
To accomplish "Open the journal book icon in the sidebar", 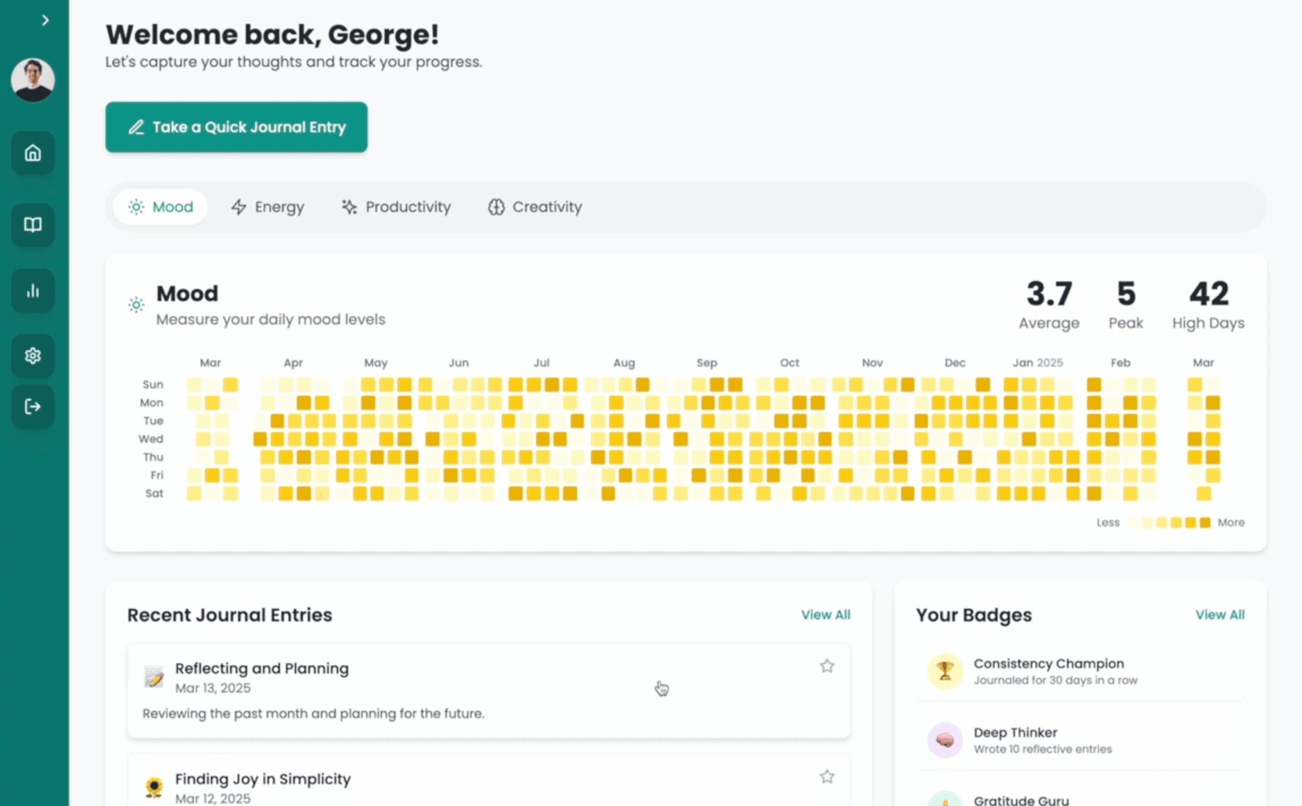I will [x=32, y=225].
